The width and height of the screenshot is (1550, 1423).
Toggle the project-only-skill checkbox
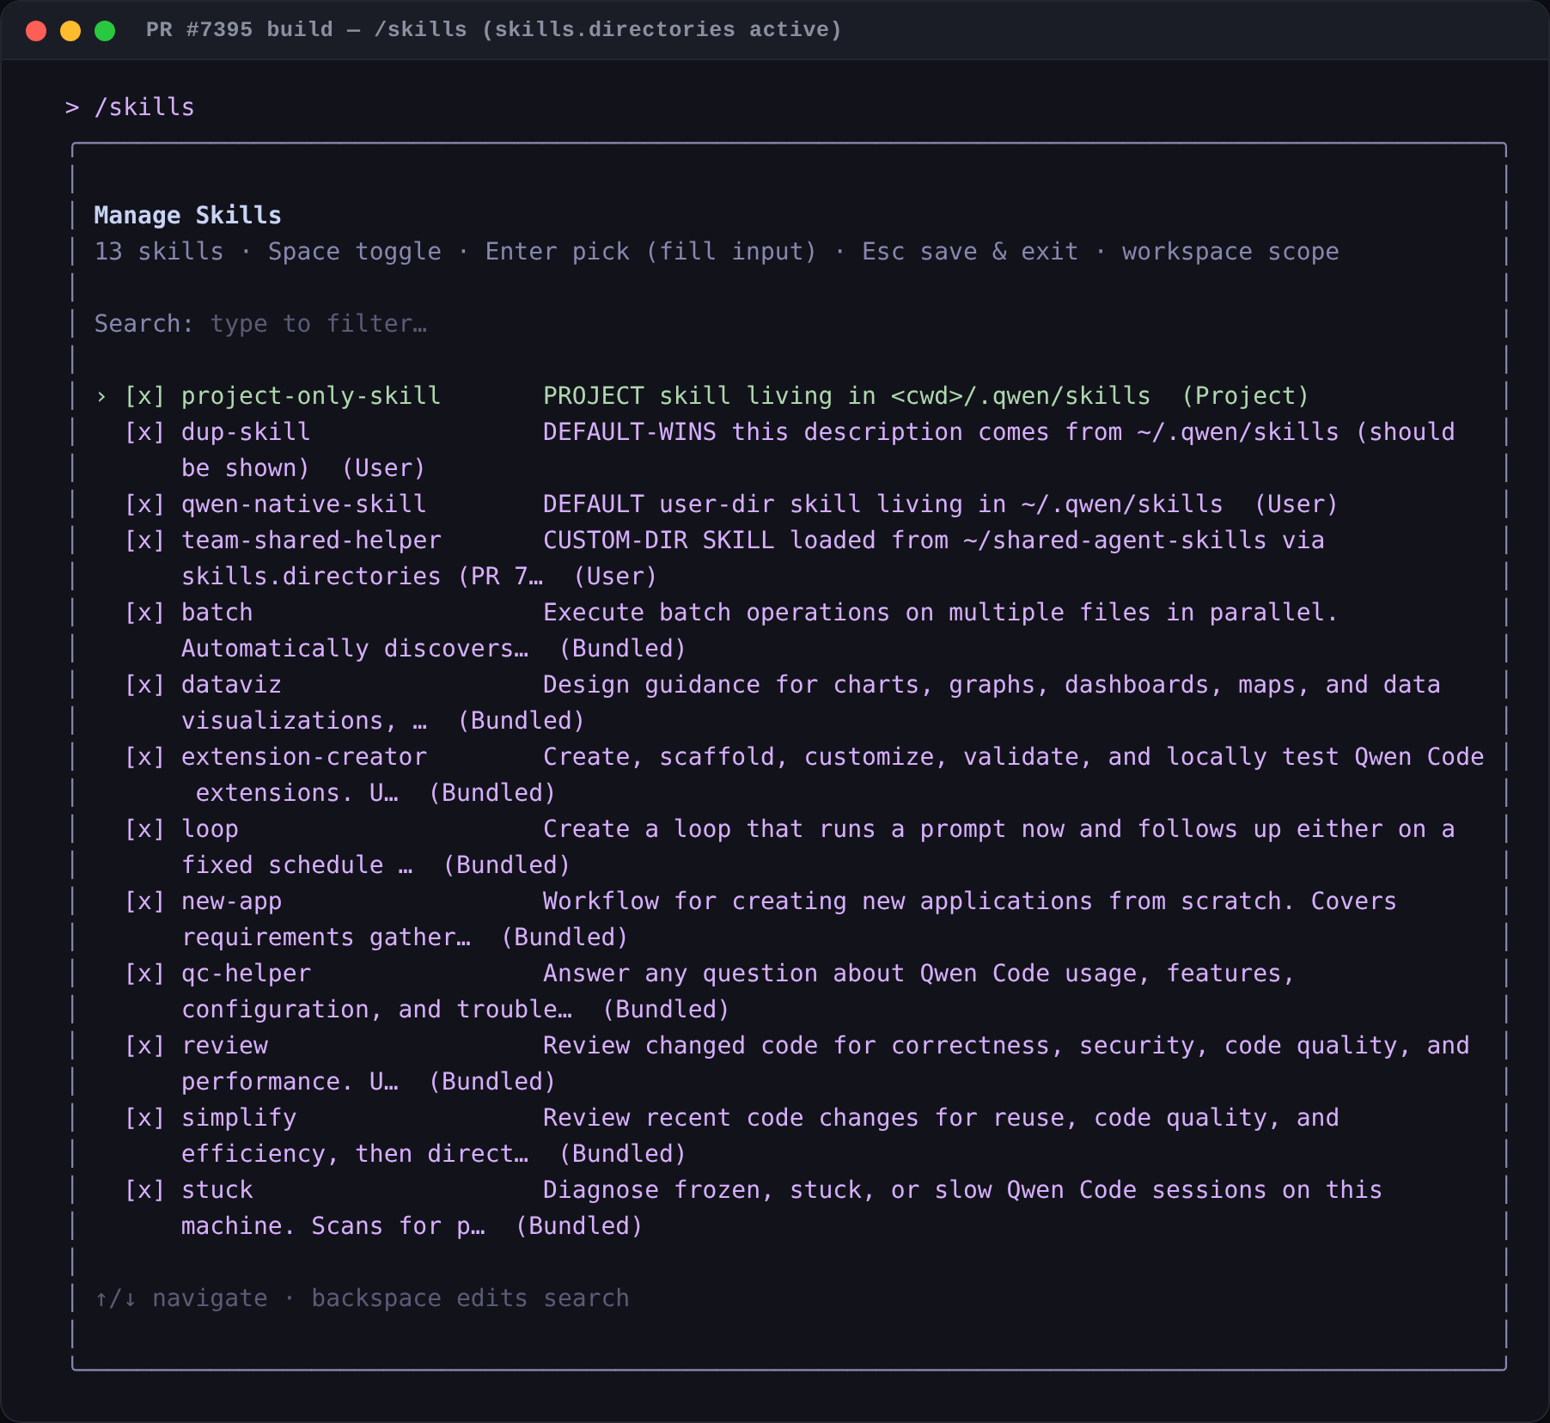pos(144,396)
